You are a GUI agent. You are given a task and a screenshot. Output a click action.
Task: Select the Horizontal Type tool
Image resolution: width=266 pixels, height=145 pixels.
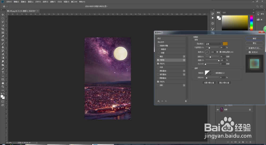(3, 72)
